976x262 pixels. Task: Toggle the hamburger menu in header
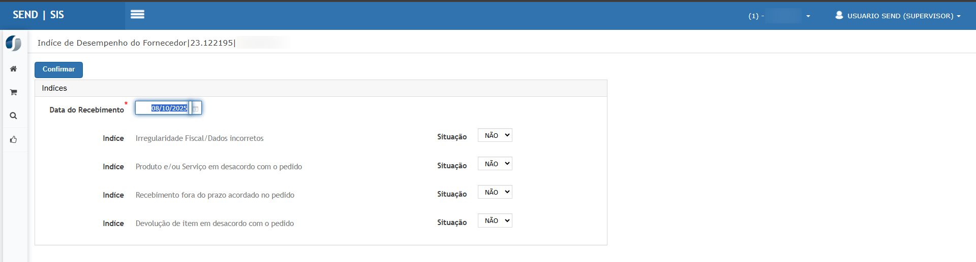pos(137,15)
